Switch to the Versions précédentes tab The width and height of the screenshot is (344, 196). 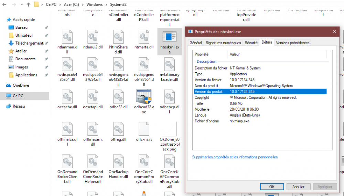tap(292, 43)
